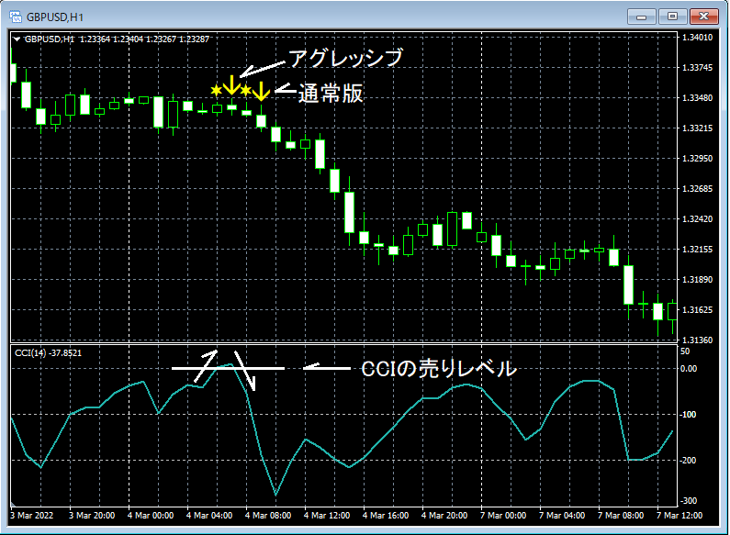
Task: Click the 4 Mar 00:00 time label
Action: (151, 516)
